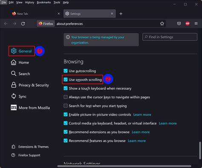Uncheck Use autoscrolling

[x=66, y=71]
